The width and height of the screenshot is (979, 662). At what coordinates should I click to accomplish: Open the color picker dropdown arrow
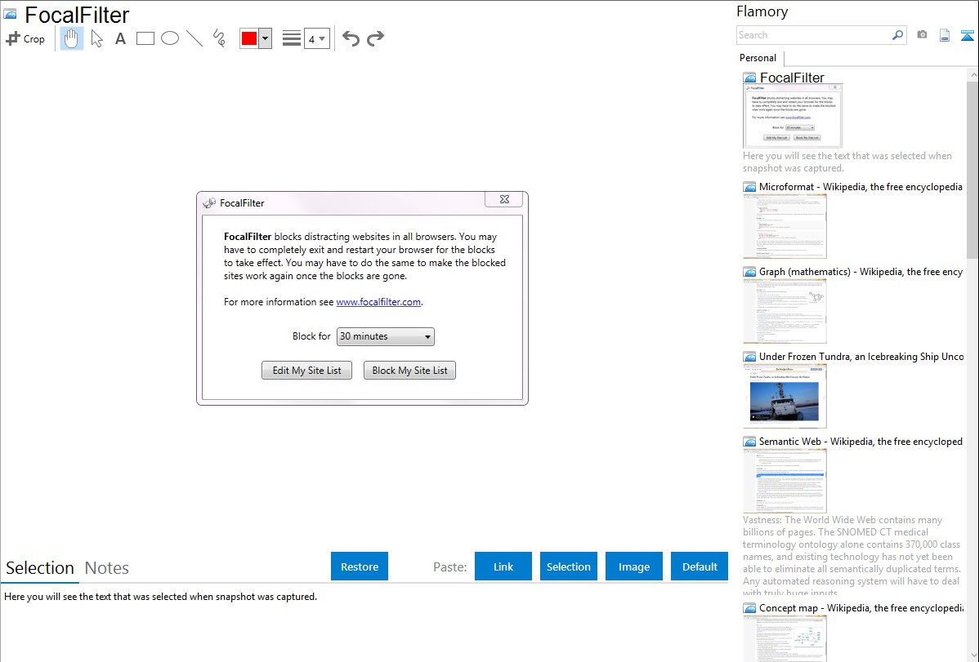coord(266,38)
